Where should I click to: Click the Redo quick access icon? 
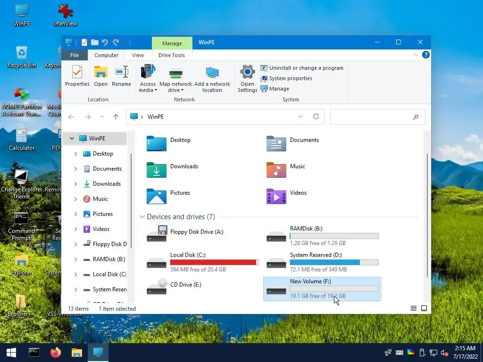coord(116,42)
